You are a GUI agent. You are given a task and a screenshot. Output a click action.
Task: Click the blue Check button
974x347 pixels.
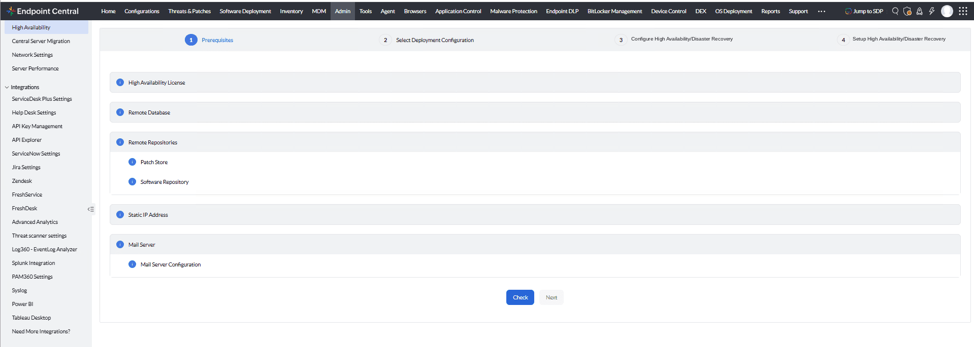tap(520, 297)
